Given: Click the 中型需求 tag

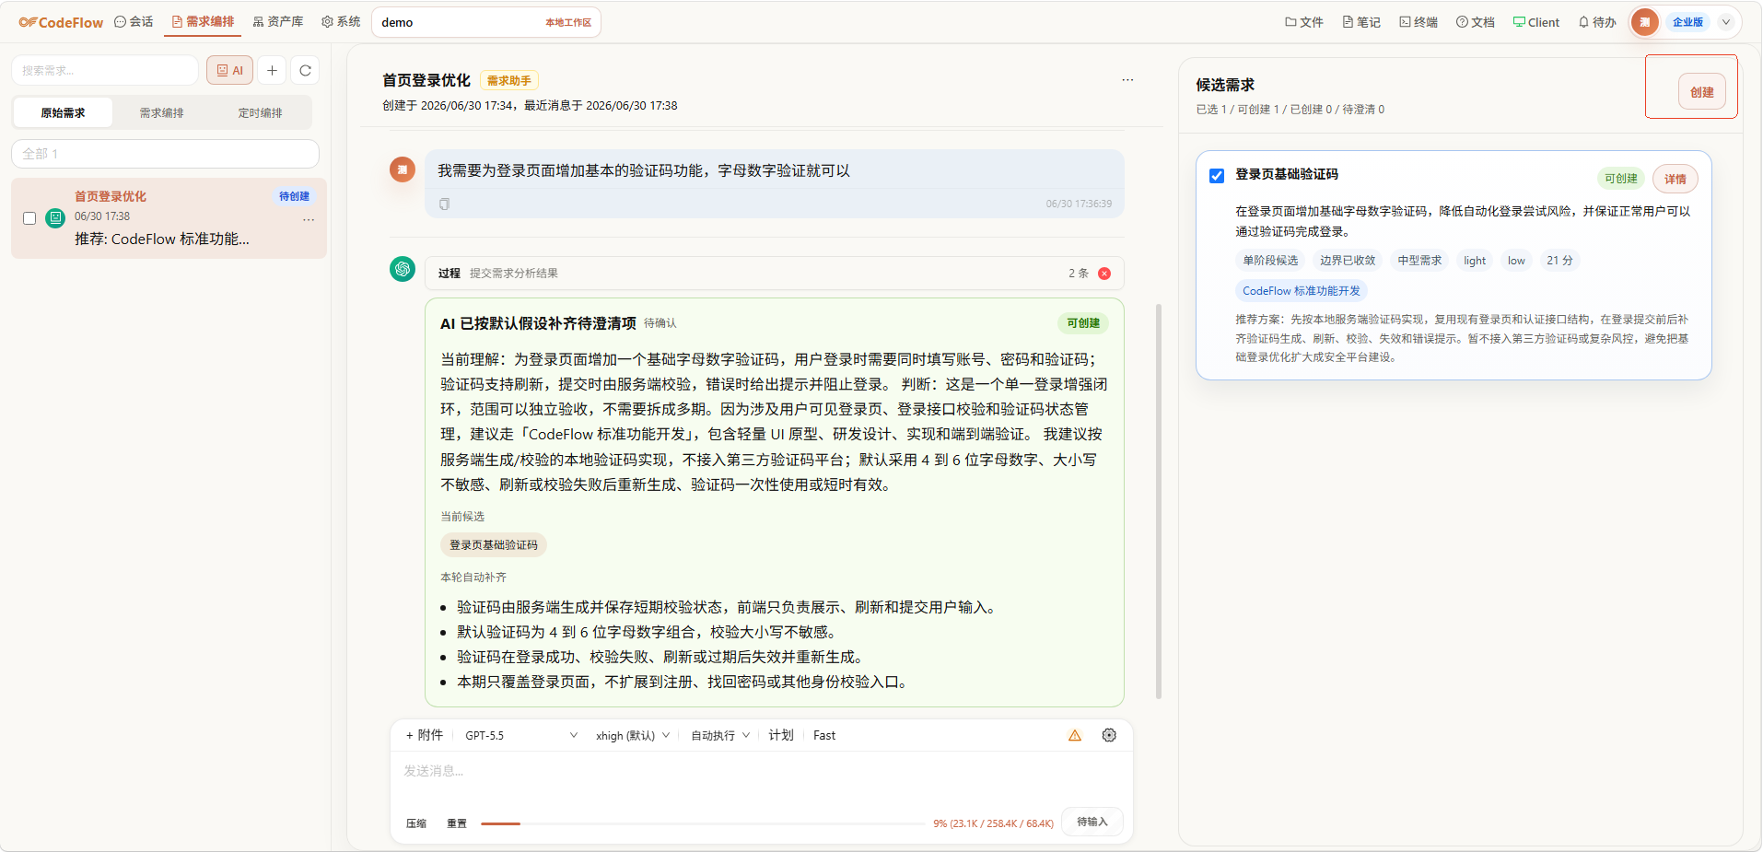Looking at the screenshot, I should (x=1419, y=261).
